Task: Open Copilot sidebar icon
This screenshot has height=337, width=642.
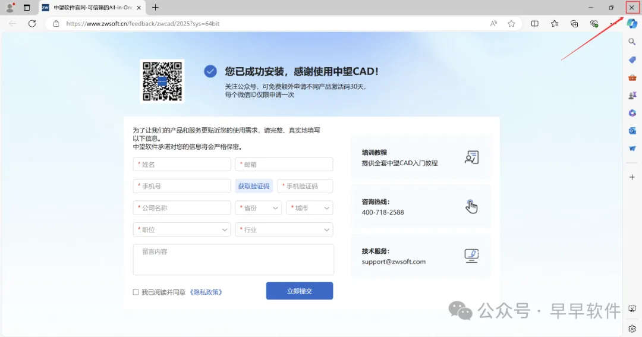Action: pos(632,24)
